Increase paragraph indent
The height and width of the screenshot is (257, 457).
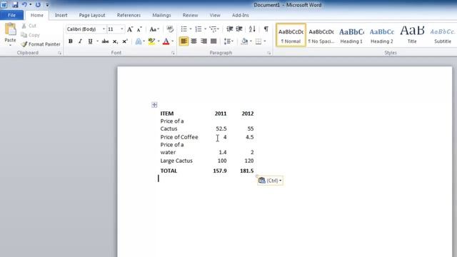239,29
